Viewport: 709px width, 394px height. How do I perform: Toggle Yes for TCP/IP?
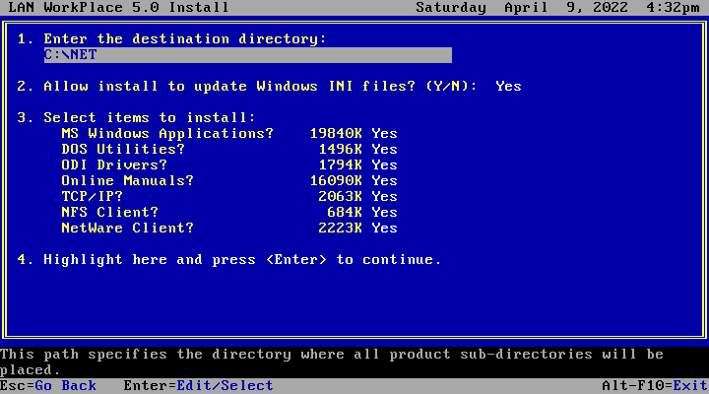(384, 196)
